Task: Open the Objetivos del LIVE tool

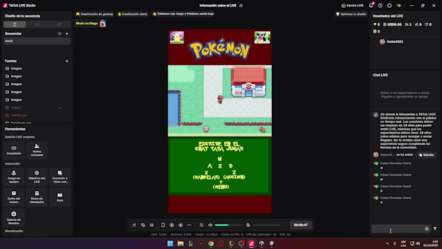Action: coord(37,177)
